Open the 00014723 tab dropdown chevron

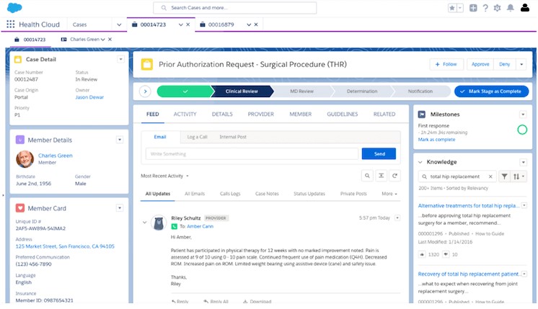[180, 24]
